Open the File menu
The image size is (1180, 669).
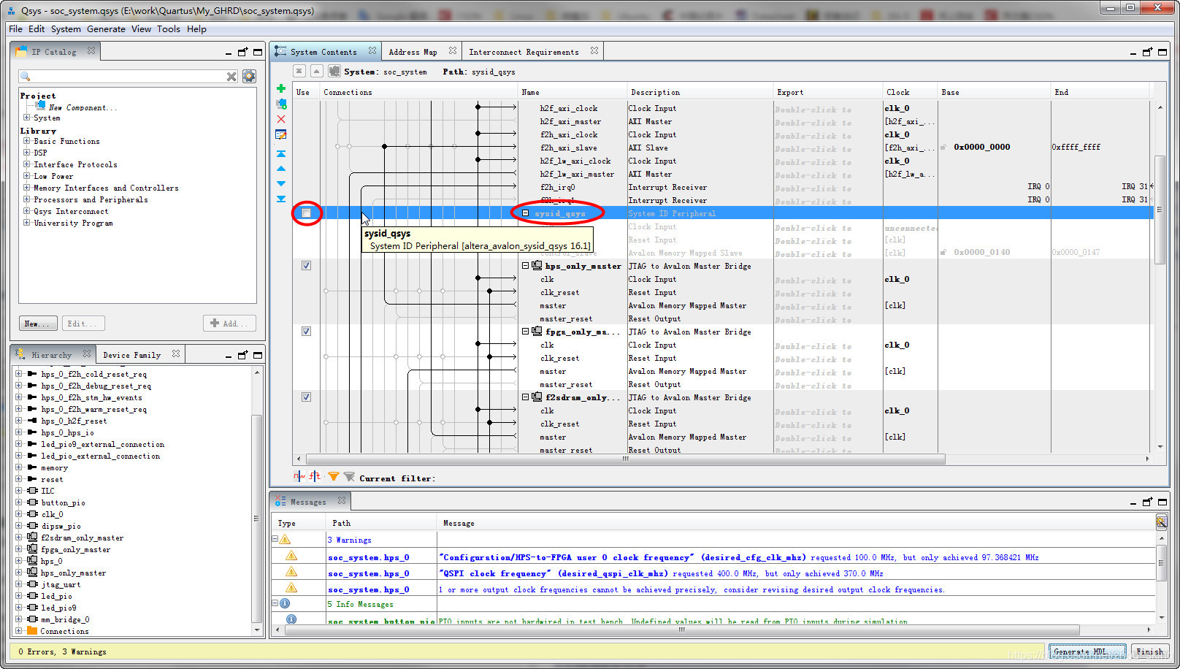tap(15, 29)
